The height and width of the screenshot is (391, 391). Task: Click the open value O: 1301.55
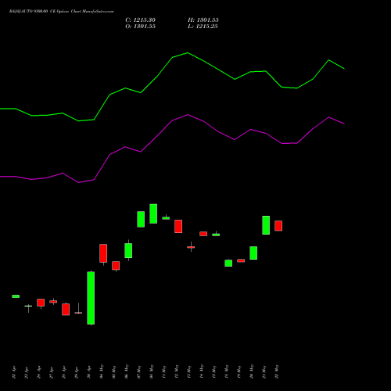click(140, 27)
